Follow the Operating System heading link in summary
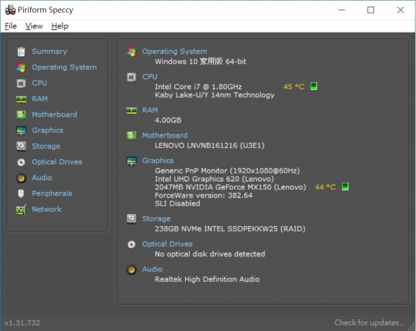This screenshot has height=331, width=416. point(174,52)
